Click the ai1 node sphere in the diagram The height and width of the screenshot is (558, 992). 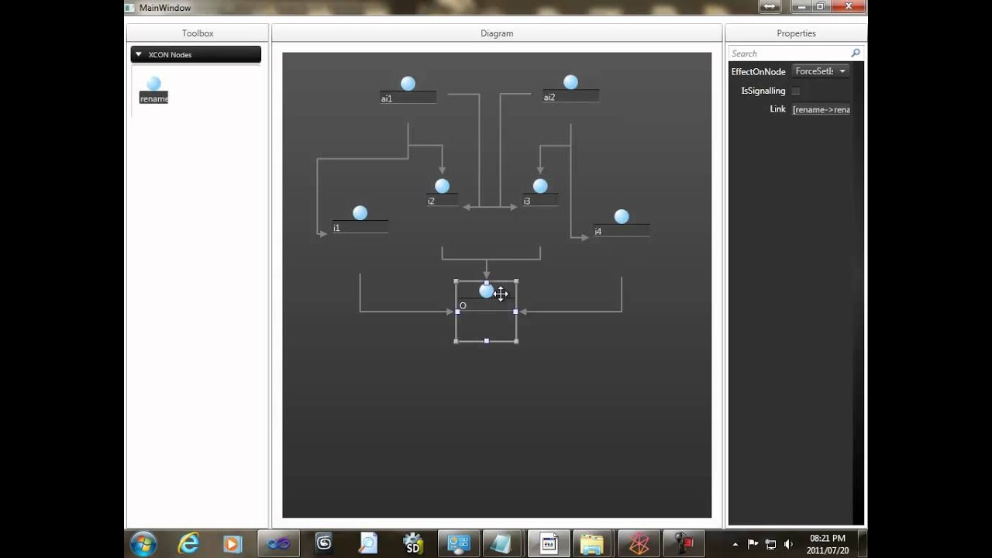[x=408, y=83]
